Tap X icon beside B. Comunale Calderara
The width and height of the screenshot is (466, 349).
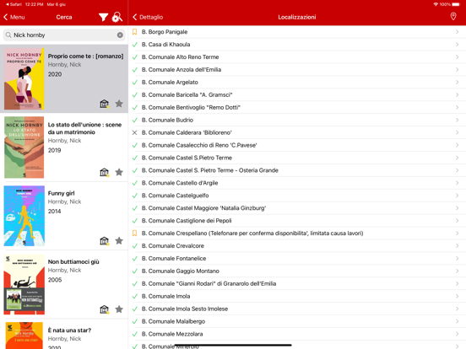[x=134, y=132]
